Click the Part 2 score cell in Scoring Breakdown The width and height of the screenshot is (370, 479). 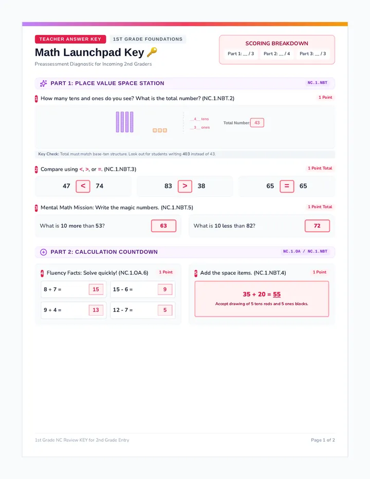(x=277, y=54)
